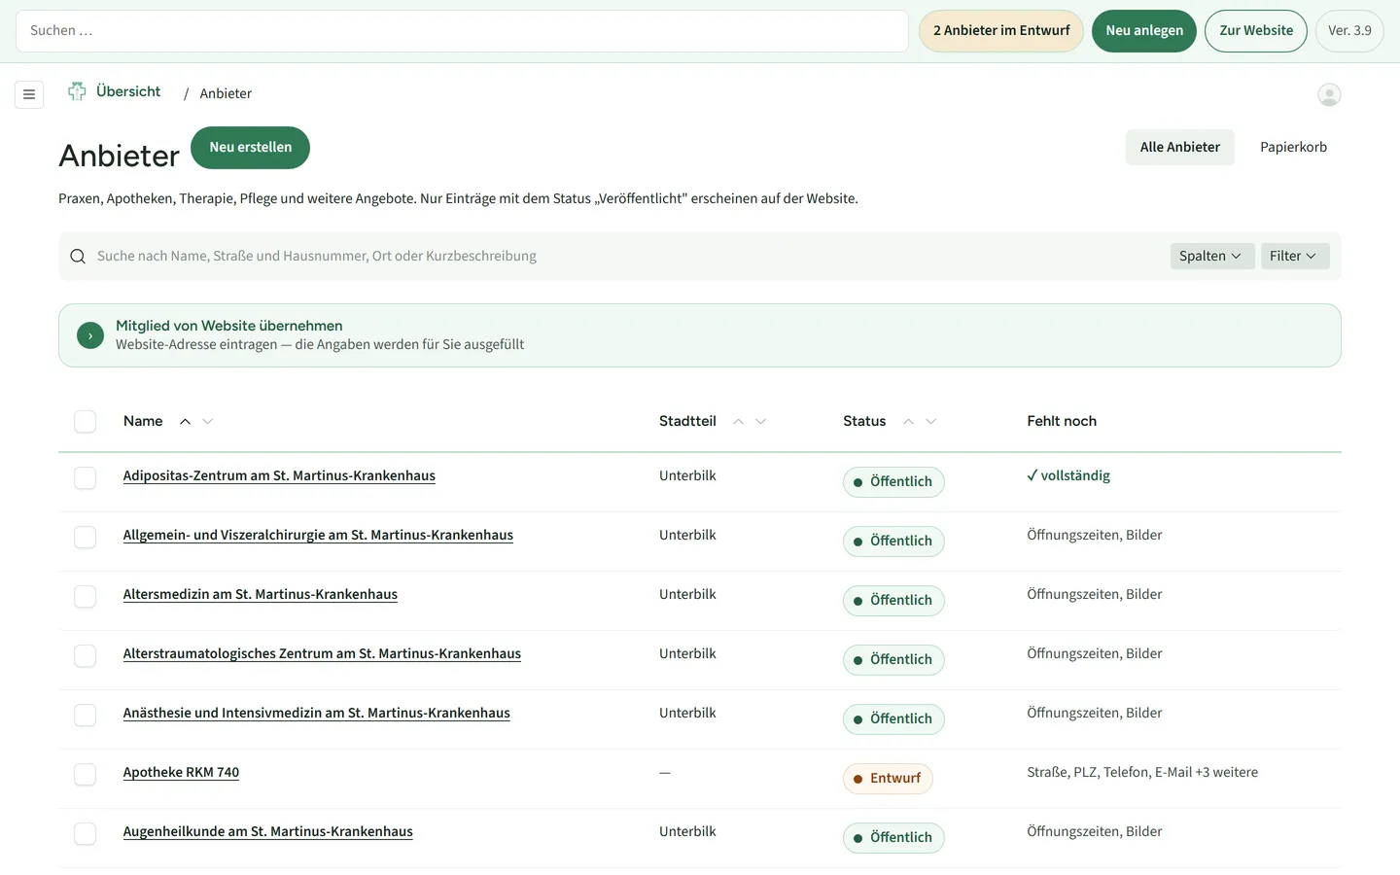Viewport: 1400px width, 875px height.
Task: Open Zur Website
Action: click(x=1256, y=30)
